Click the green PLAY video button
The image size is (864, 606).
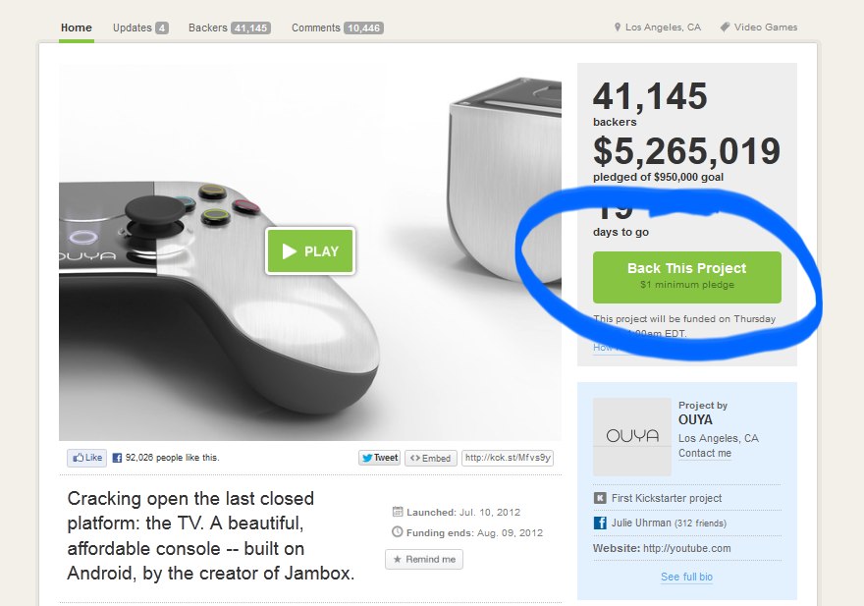(310, 250)
